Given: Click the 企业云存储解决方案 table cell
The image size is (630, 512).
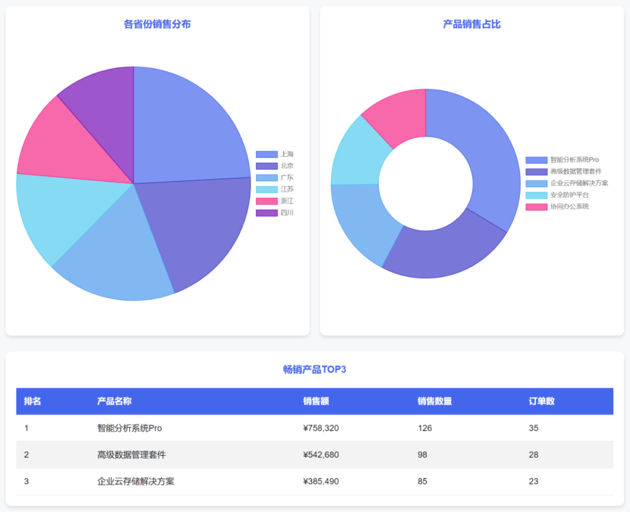Looking at the screenshot, I should click(x=136, y=481).
